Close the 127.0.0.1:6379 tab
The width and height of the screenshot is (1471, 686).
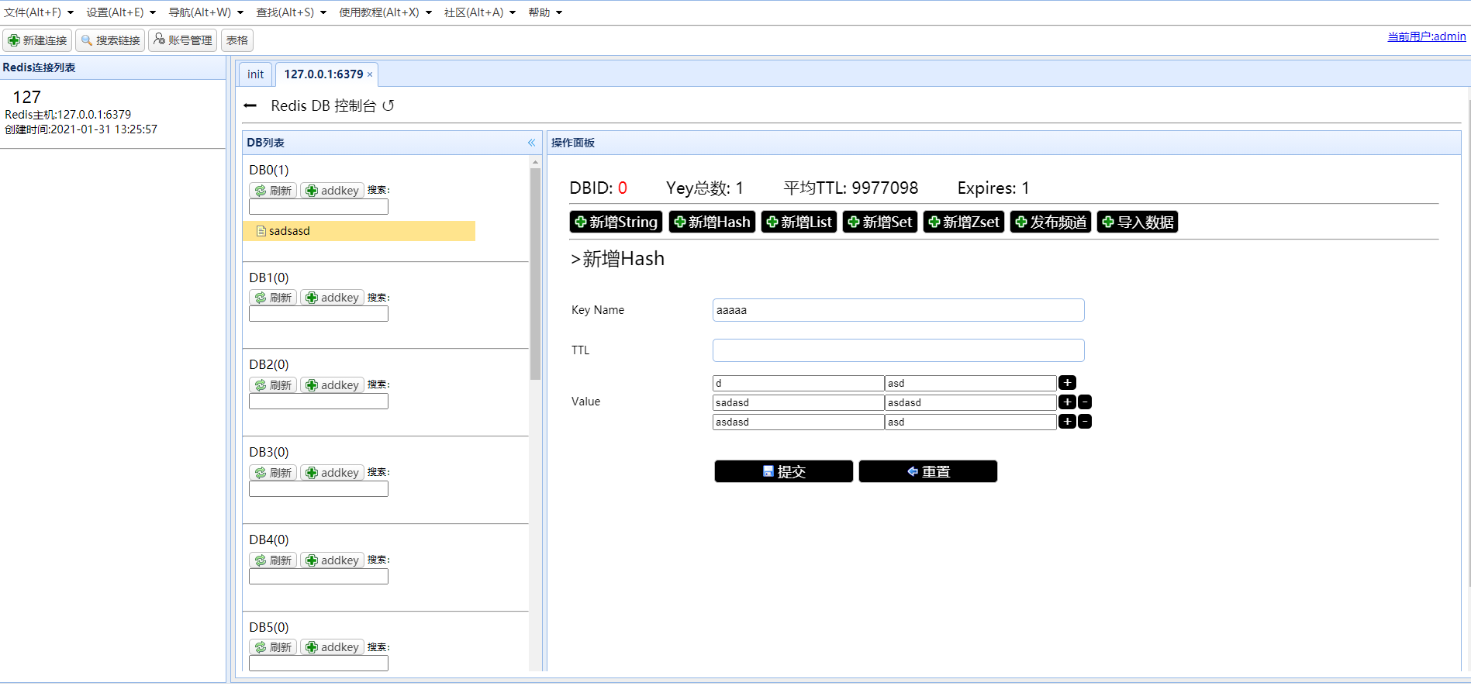coord(370,74)
